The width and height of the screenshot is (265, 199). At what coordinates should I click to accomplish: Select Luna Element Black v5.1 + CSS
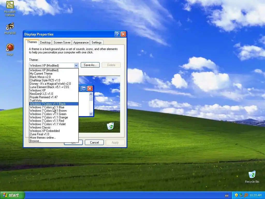tap(54, 87)
